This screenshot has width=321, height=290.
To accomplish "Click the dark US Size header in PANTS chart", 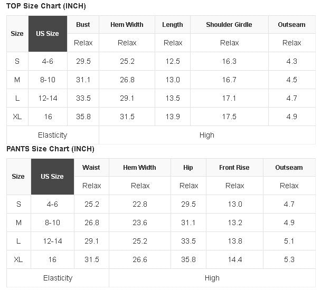I will [52, 177].
